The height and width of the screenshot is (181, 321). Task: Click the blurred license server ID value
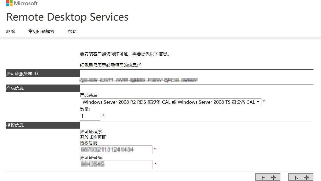(x=138, y=80)
